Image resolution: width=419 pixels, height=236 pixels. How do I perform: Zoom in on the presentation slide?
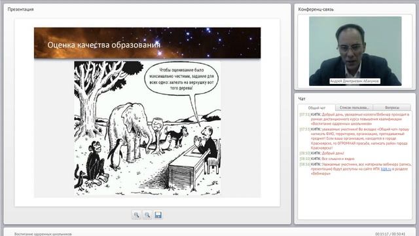(x=136, y=215)
